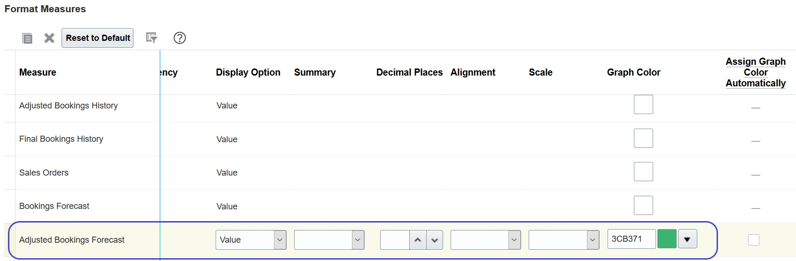The height and width of the screenshot is (261, 796).
Task: Open the Alignment dropdown
Action: tap(514, 240)
